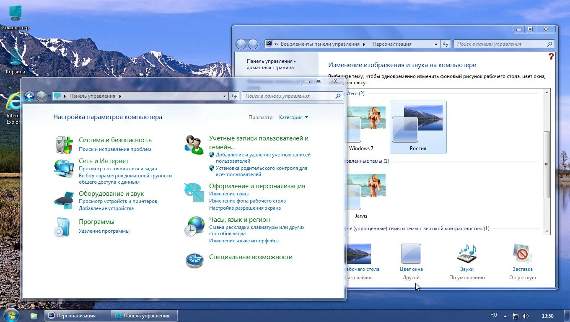Click the Appearance and Personalization icon
Image resolution: width=570 pixels, height=322 pixels.
[x=194, y=192]
